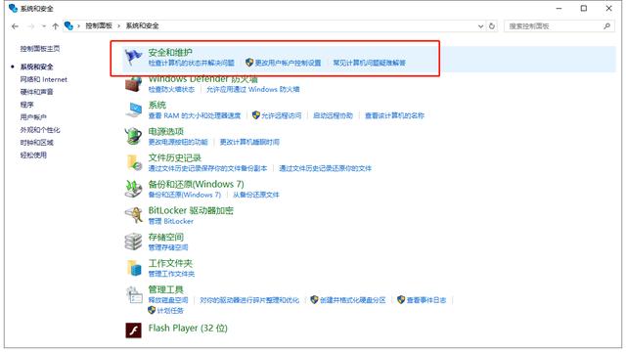Click 通过文件历史记录还原你的文件 link

(325, 168)
